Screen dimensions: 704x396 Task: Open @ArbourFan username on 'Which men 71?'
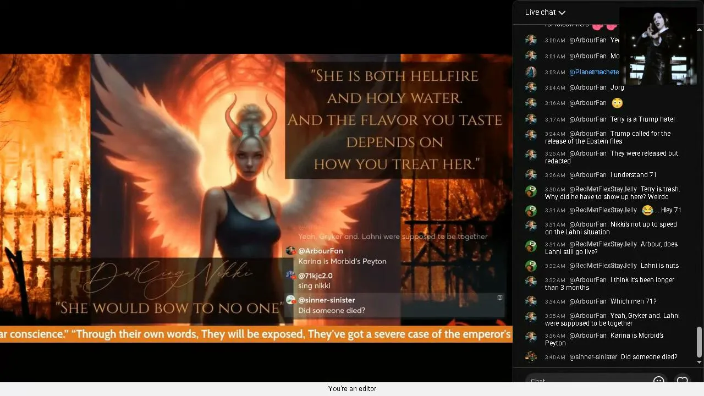click(588, 301)
